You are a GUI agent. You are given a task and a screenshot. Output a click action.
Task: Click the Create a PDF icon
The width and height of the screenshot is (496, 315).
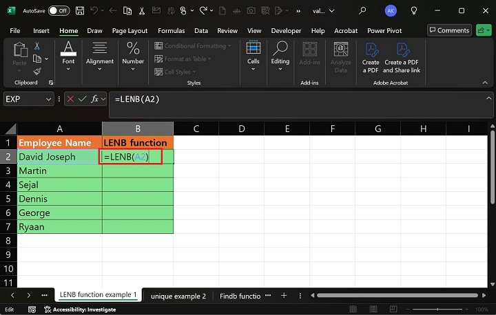(x=371, y=56)
